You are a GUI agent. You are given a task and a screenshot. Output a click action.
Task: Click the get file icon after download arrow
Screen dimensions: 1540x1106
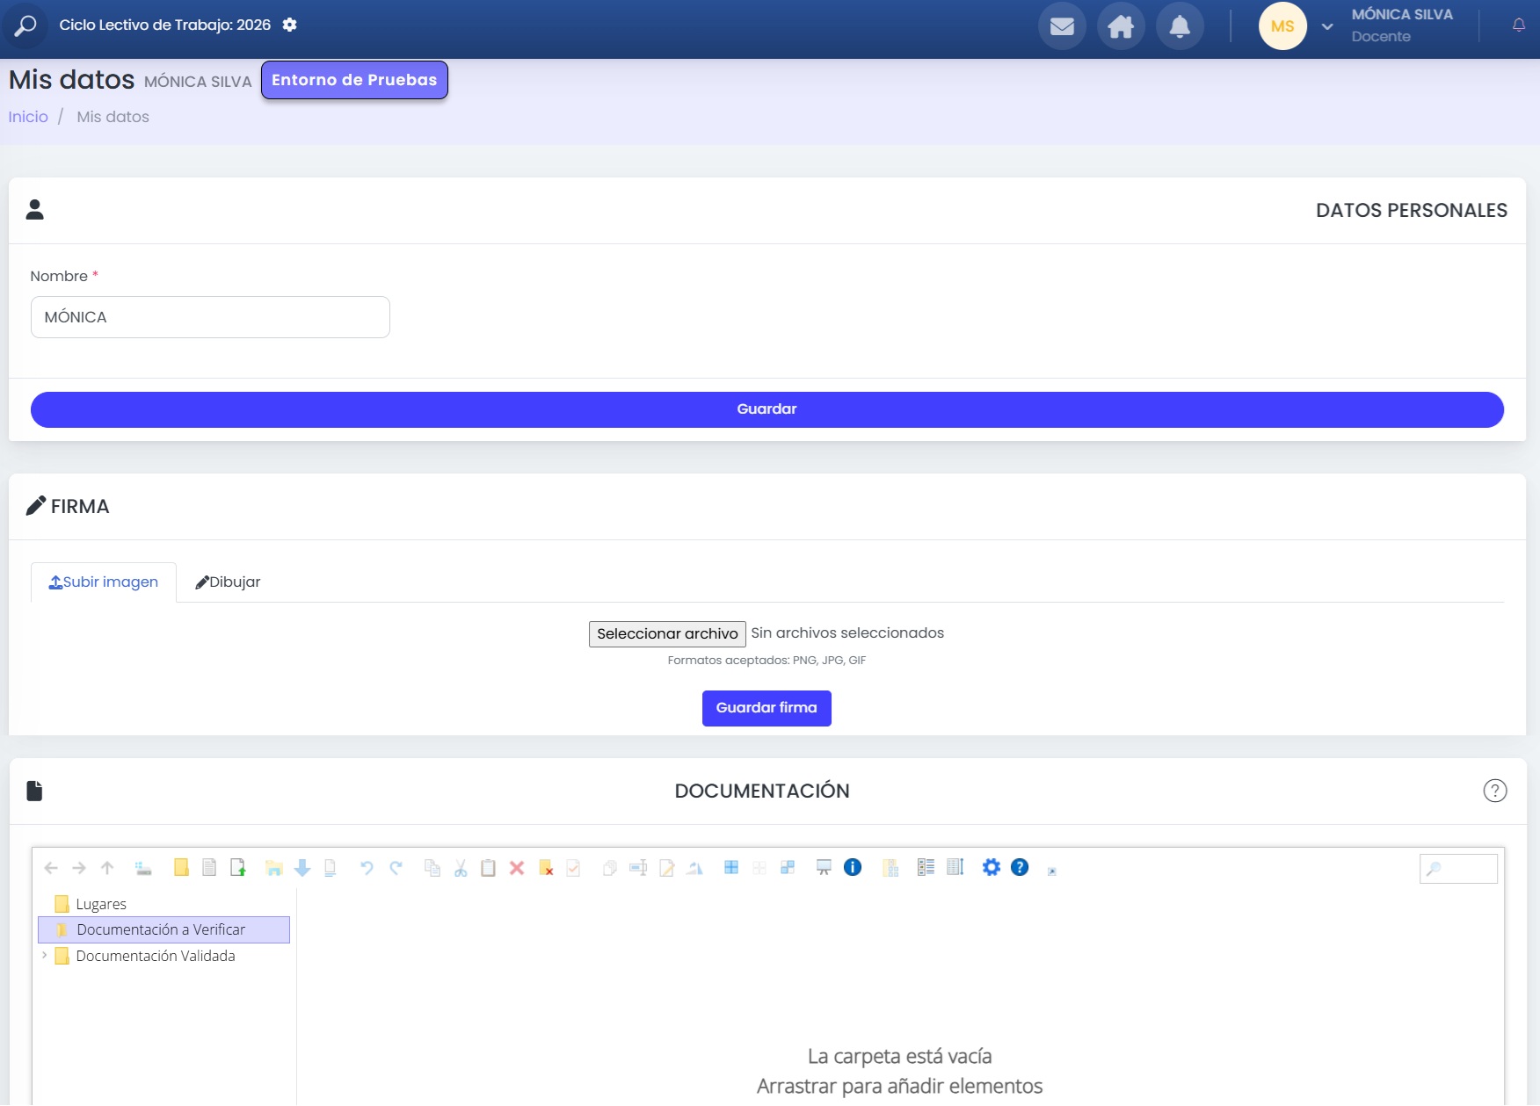click(331, 868)
